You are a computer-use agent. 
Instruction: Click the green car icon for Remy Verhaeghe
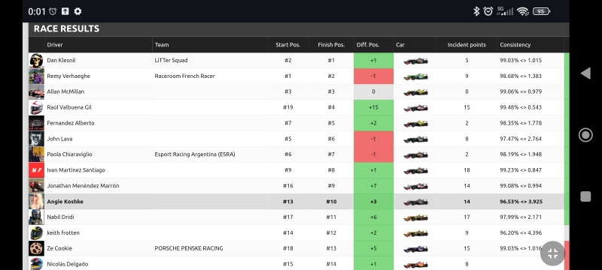point(415,76)
